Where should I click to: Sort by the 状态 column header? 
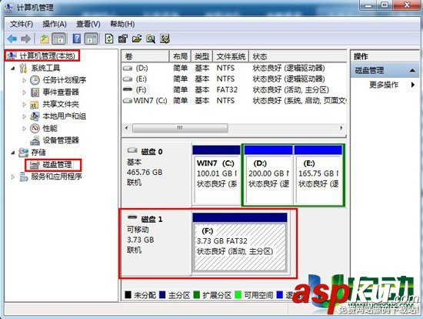pos(298,56)
